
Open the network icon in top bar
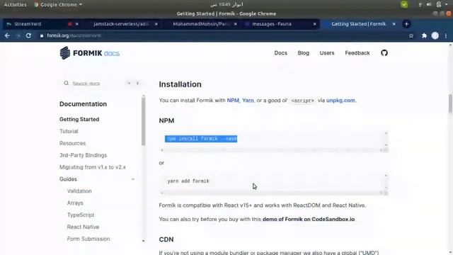(420, 4)
